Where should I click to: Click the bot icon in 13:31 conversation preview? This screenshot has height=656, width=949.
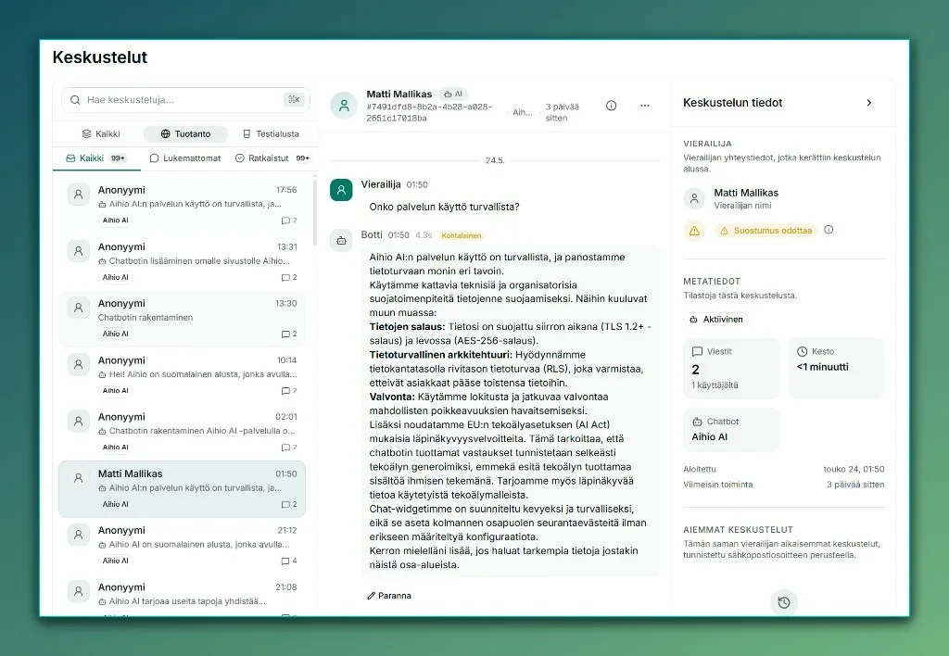pos(102,261)
